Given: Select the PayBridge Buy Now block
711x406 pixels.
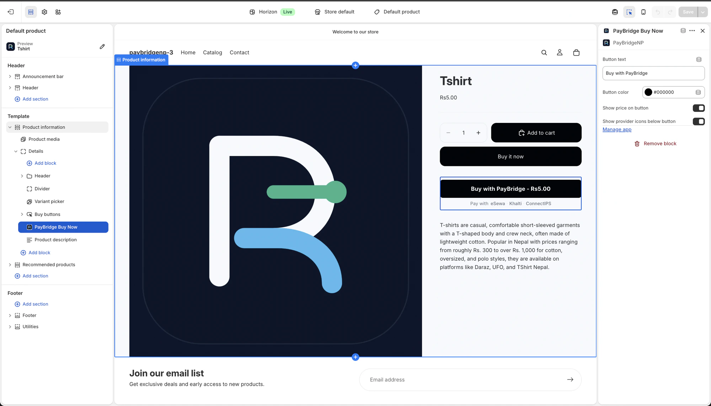Looking at the screenshot, I should click(63, 227).
